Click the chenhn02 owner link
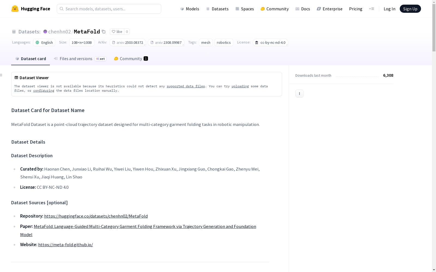The height and width of the screenshot is (272, 436). (x=59, y=32)
